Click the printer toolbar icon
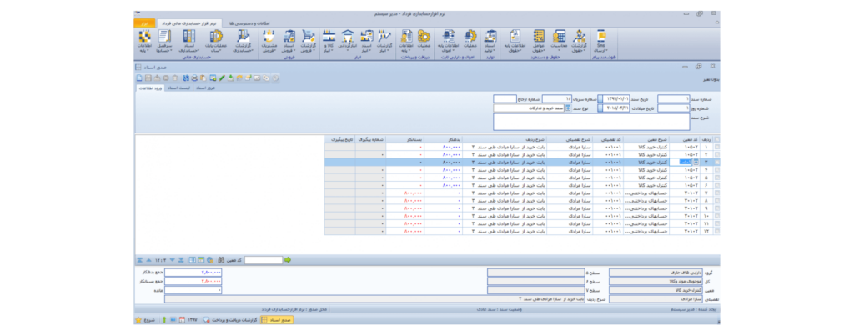The width and height of the screenshot is (854, 336). click(x=194, y=78)
